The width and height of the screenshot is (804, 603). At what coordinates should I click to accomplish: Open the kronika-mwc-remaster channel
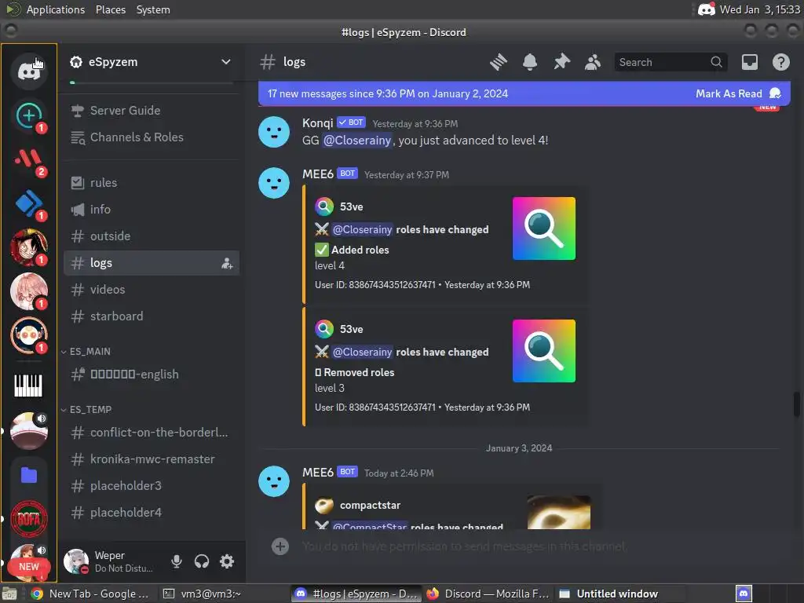[152, 459]
